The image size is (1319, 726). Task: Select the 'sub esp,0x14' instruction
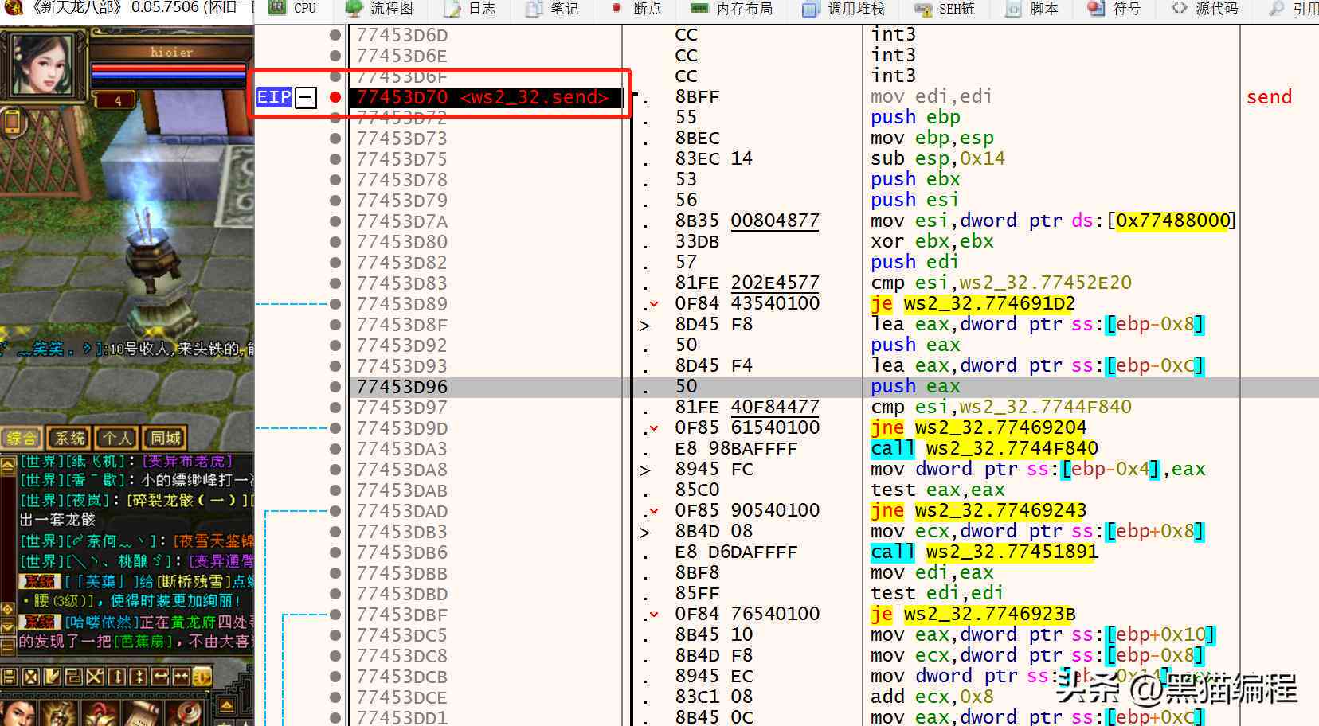[937, 159]
